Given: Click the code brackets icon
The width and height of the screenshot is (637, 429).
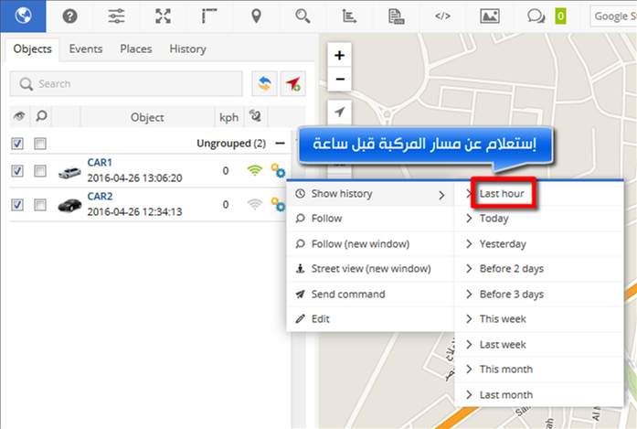Looking at the screenshot, I should pos(442,16).
